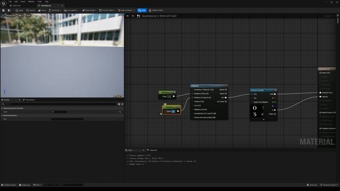Open the File menu
Viewport: 340px width, 191px height.
coord(10,2)
